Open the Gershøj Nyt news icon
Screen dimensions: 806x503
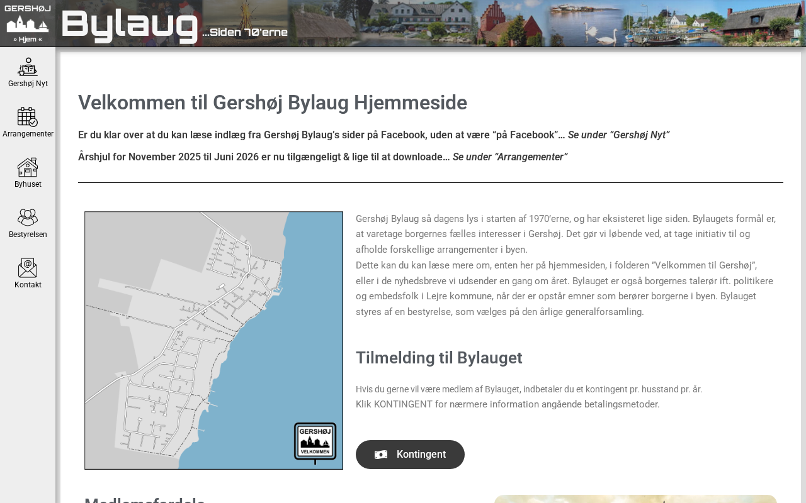tap(28, 67)
